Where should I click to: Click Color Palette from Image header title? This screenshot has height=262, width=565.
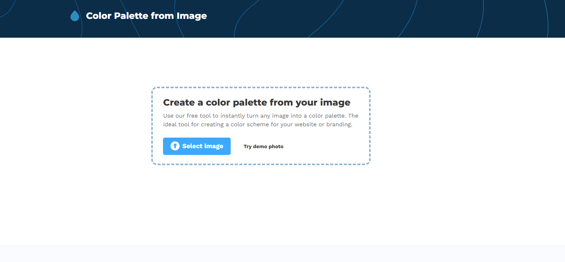(x=146, y=16)
